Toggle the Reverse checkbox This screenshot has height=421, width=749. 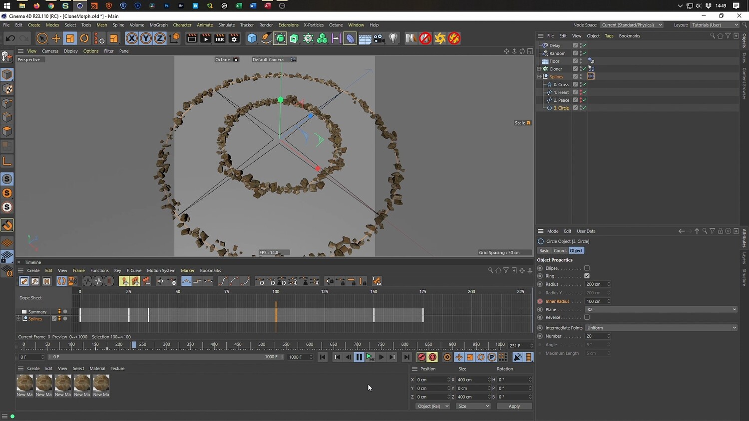[587, 317]
